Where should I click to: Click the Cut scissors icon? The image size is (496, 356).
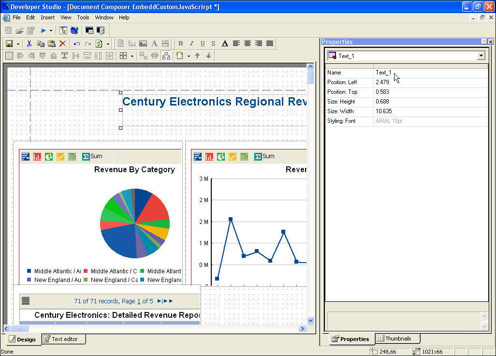coord(29,44)
